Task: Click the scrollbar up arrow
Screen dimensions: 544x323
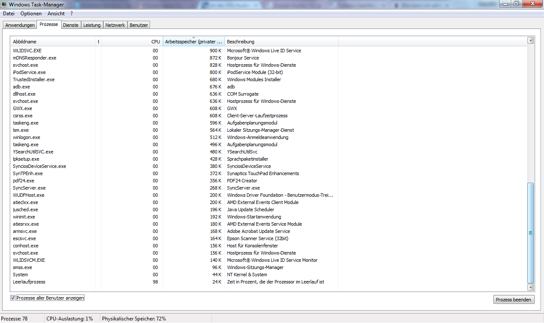Action: pos(530,40)
